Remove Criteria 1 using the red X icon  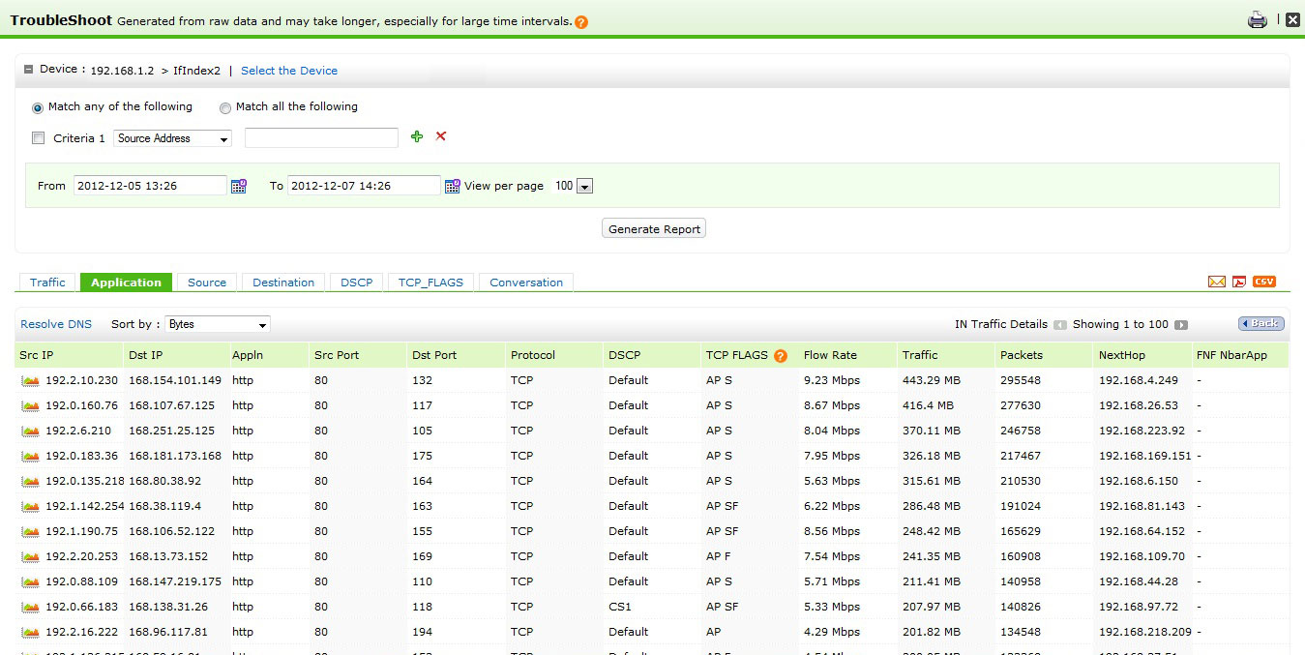[440, 137]
